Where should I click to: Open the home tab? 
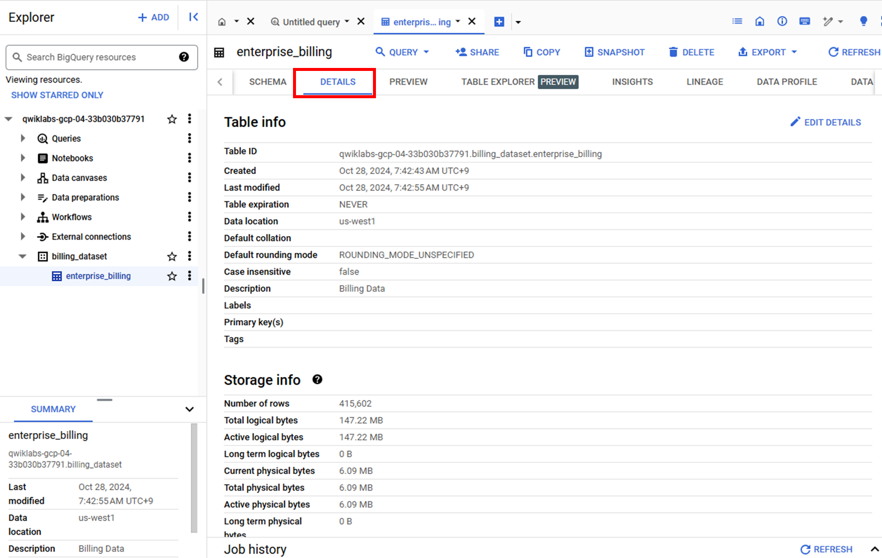click(222, 22)
